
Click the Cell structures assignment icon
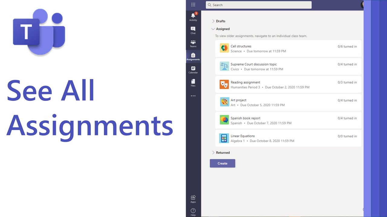[x=224, y=48]
